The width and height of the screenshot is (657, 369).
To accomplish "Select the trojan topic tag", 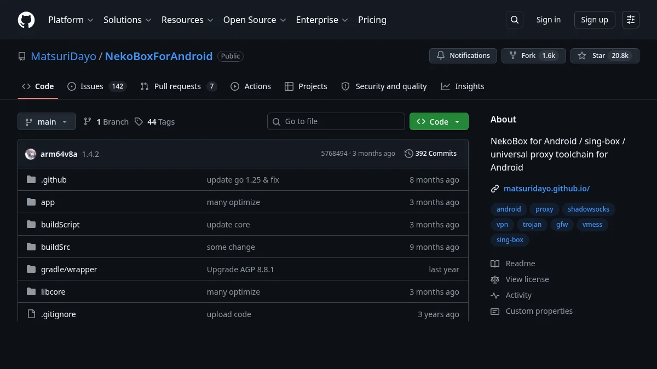I will pos(532,225).
